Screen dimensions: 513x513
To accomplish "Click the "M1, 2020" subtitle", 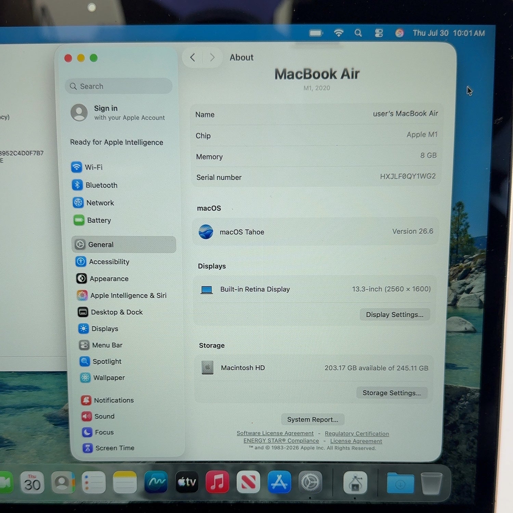I will [x=317, y=88].
